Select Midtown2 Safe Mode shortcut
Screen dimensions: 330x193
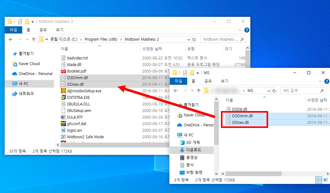coord(85,137)
